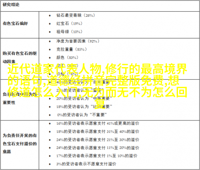Click the 3%的受访者表示不愿意支付溢价 entry
Screen dimensions: 200x170
[86, 164]
